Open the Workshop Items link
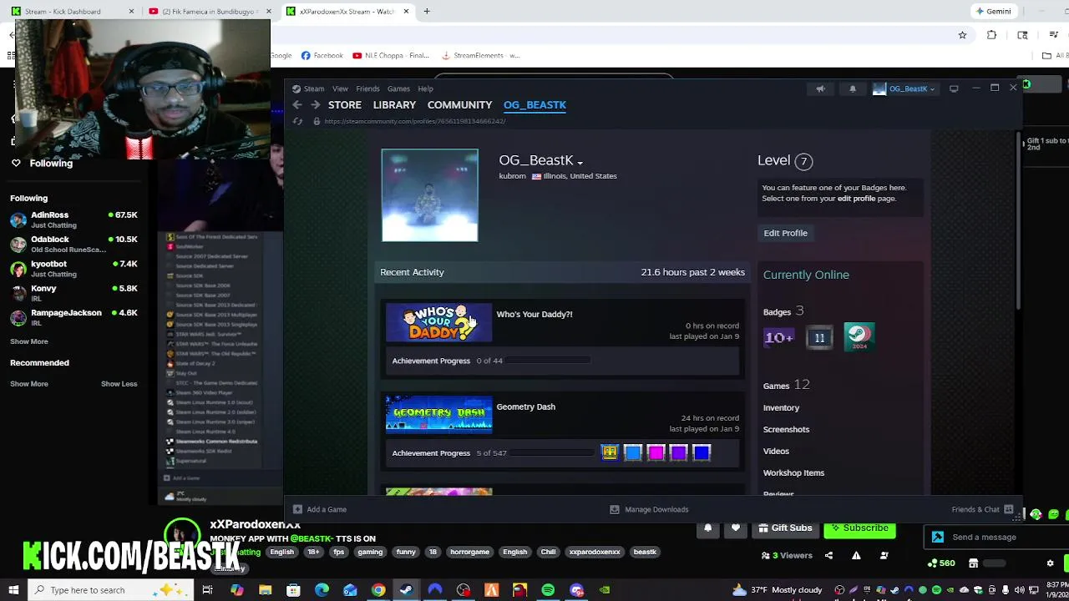1069x601 pixels. pos(793,473)
